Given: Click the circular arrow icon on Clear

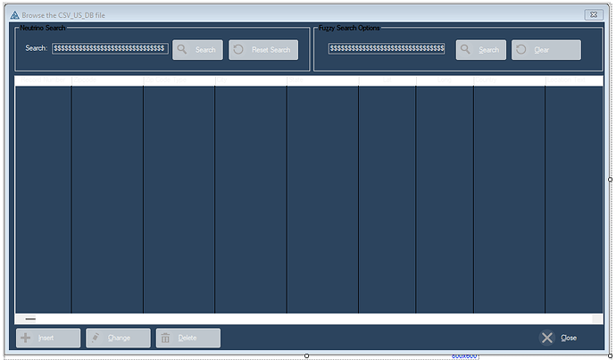Looking at the screenshot, I should pos(521,50).
